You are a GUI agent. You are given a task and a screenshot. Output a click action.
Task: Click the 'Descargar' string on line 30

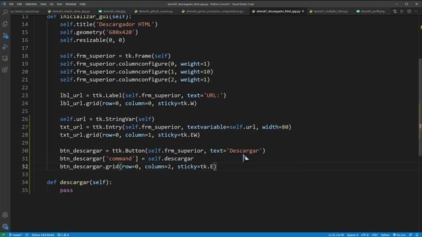(x=245, y=151)
